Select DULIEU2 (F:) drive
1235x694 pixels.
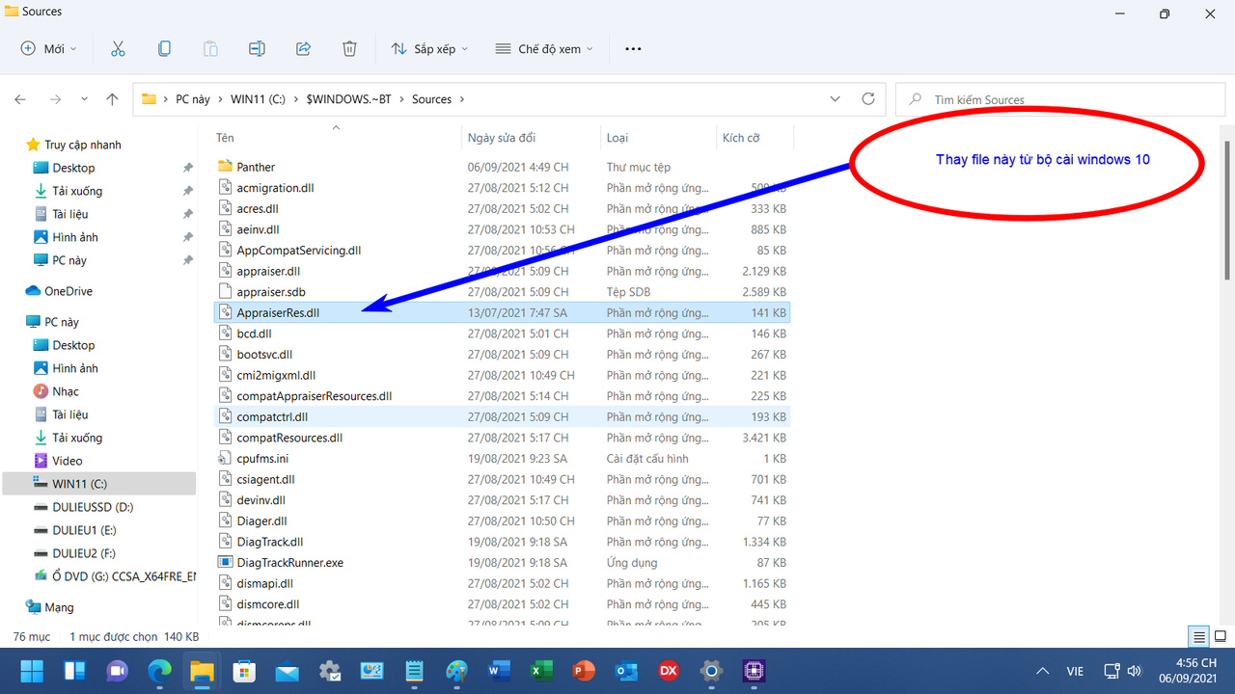[84, 553]
